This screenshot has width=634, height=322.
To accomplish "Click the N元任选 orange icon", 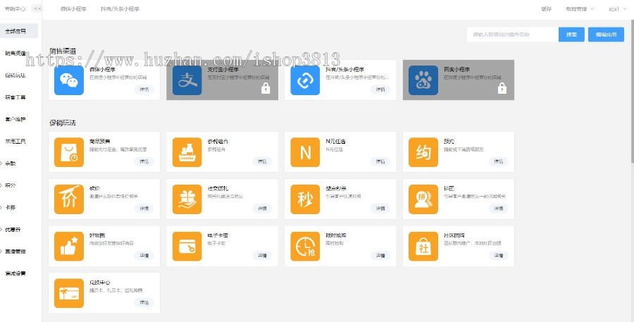I will point(305,152).
